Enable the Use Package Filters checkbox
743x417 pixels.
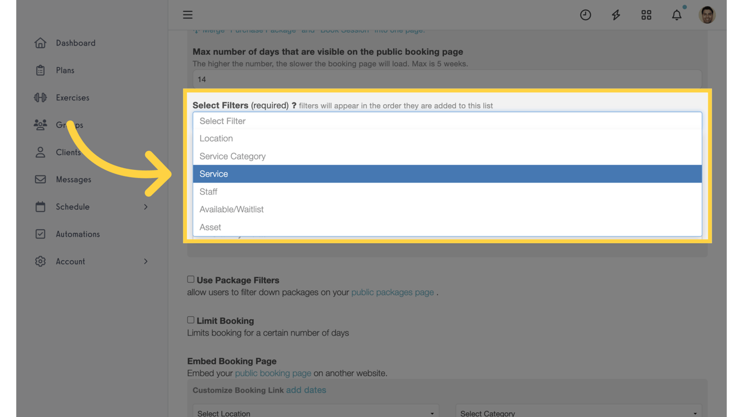click(190, 279)
